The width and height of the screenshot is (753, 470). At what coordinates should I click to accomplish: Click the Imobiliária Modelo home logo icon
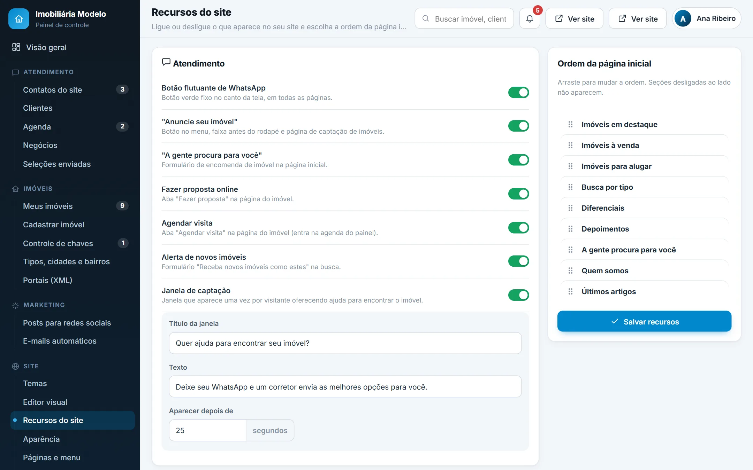tap(19, 19)
